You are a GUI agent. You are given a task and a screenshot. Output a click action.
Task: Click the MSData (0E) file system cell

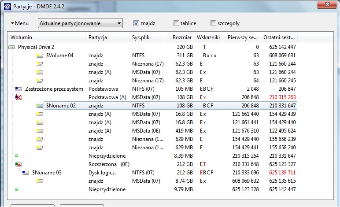[146, 131]
